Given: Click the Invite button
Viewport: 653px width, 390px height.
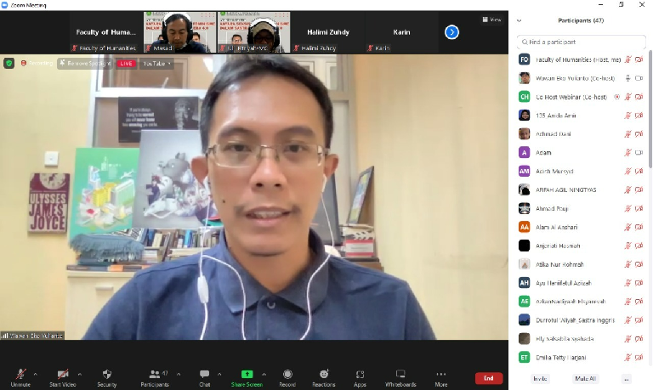Looking at the screenshot, I should point(540,378).
